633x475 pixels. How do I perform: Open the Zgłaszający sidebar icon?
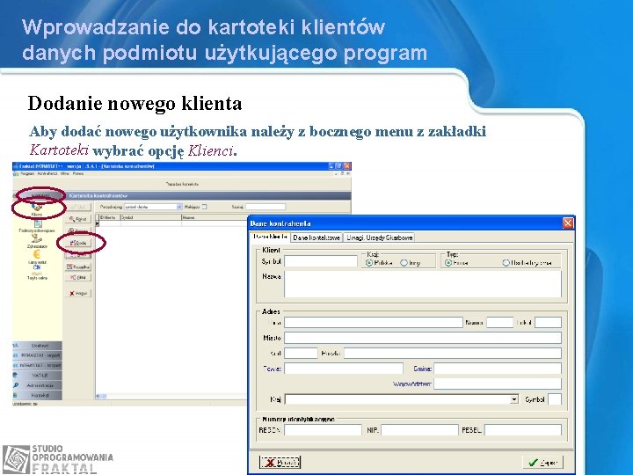[37, 242]
